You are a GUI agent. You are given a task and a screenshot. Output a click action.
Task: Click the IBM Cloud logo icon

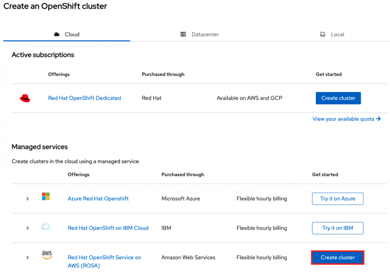coord(46,226)
